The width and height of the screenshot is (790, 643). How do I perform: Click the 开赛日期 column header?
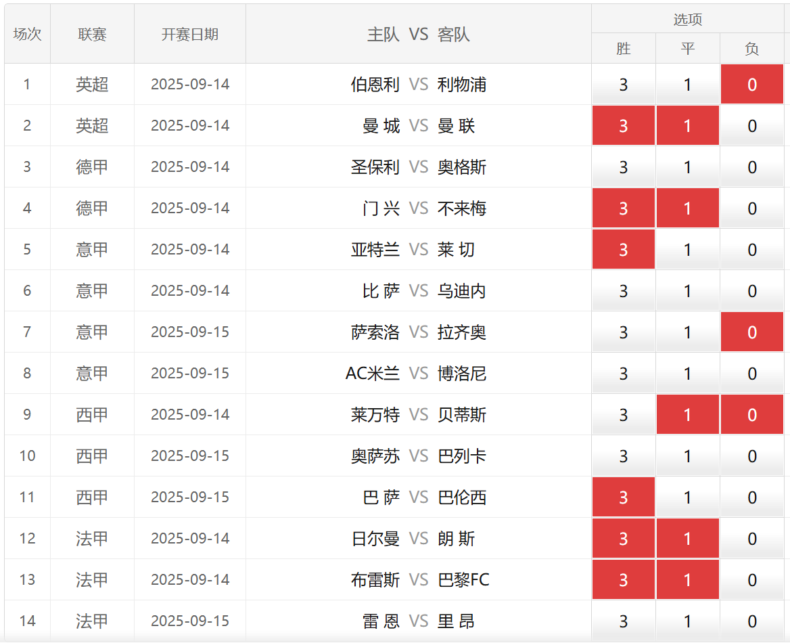[x=190, y=35]
